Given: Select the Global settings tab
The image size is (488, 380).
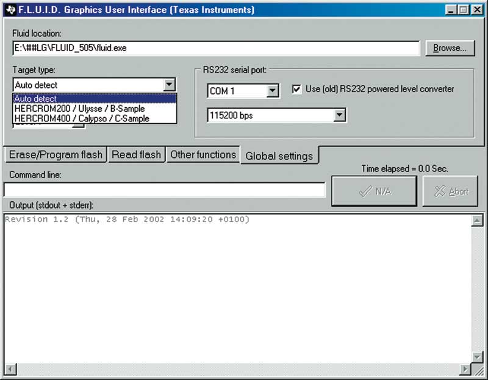Looking at the screenshot, I should [x=279, y=156].
